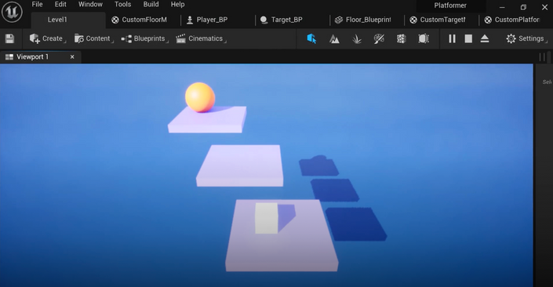
Task: Open the Cinematics dropdown
Action: pyautogui.click(x=201, y=38)
